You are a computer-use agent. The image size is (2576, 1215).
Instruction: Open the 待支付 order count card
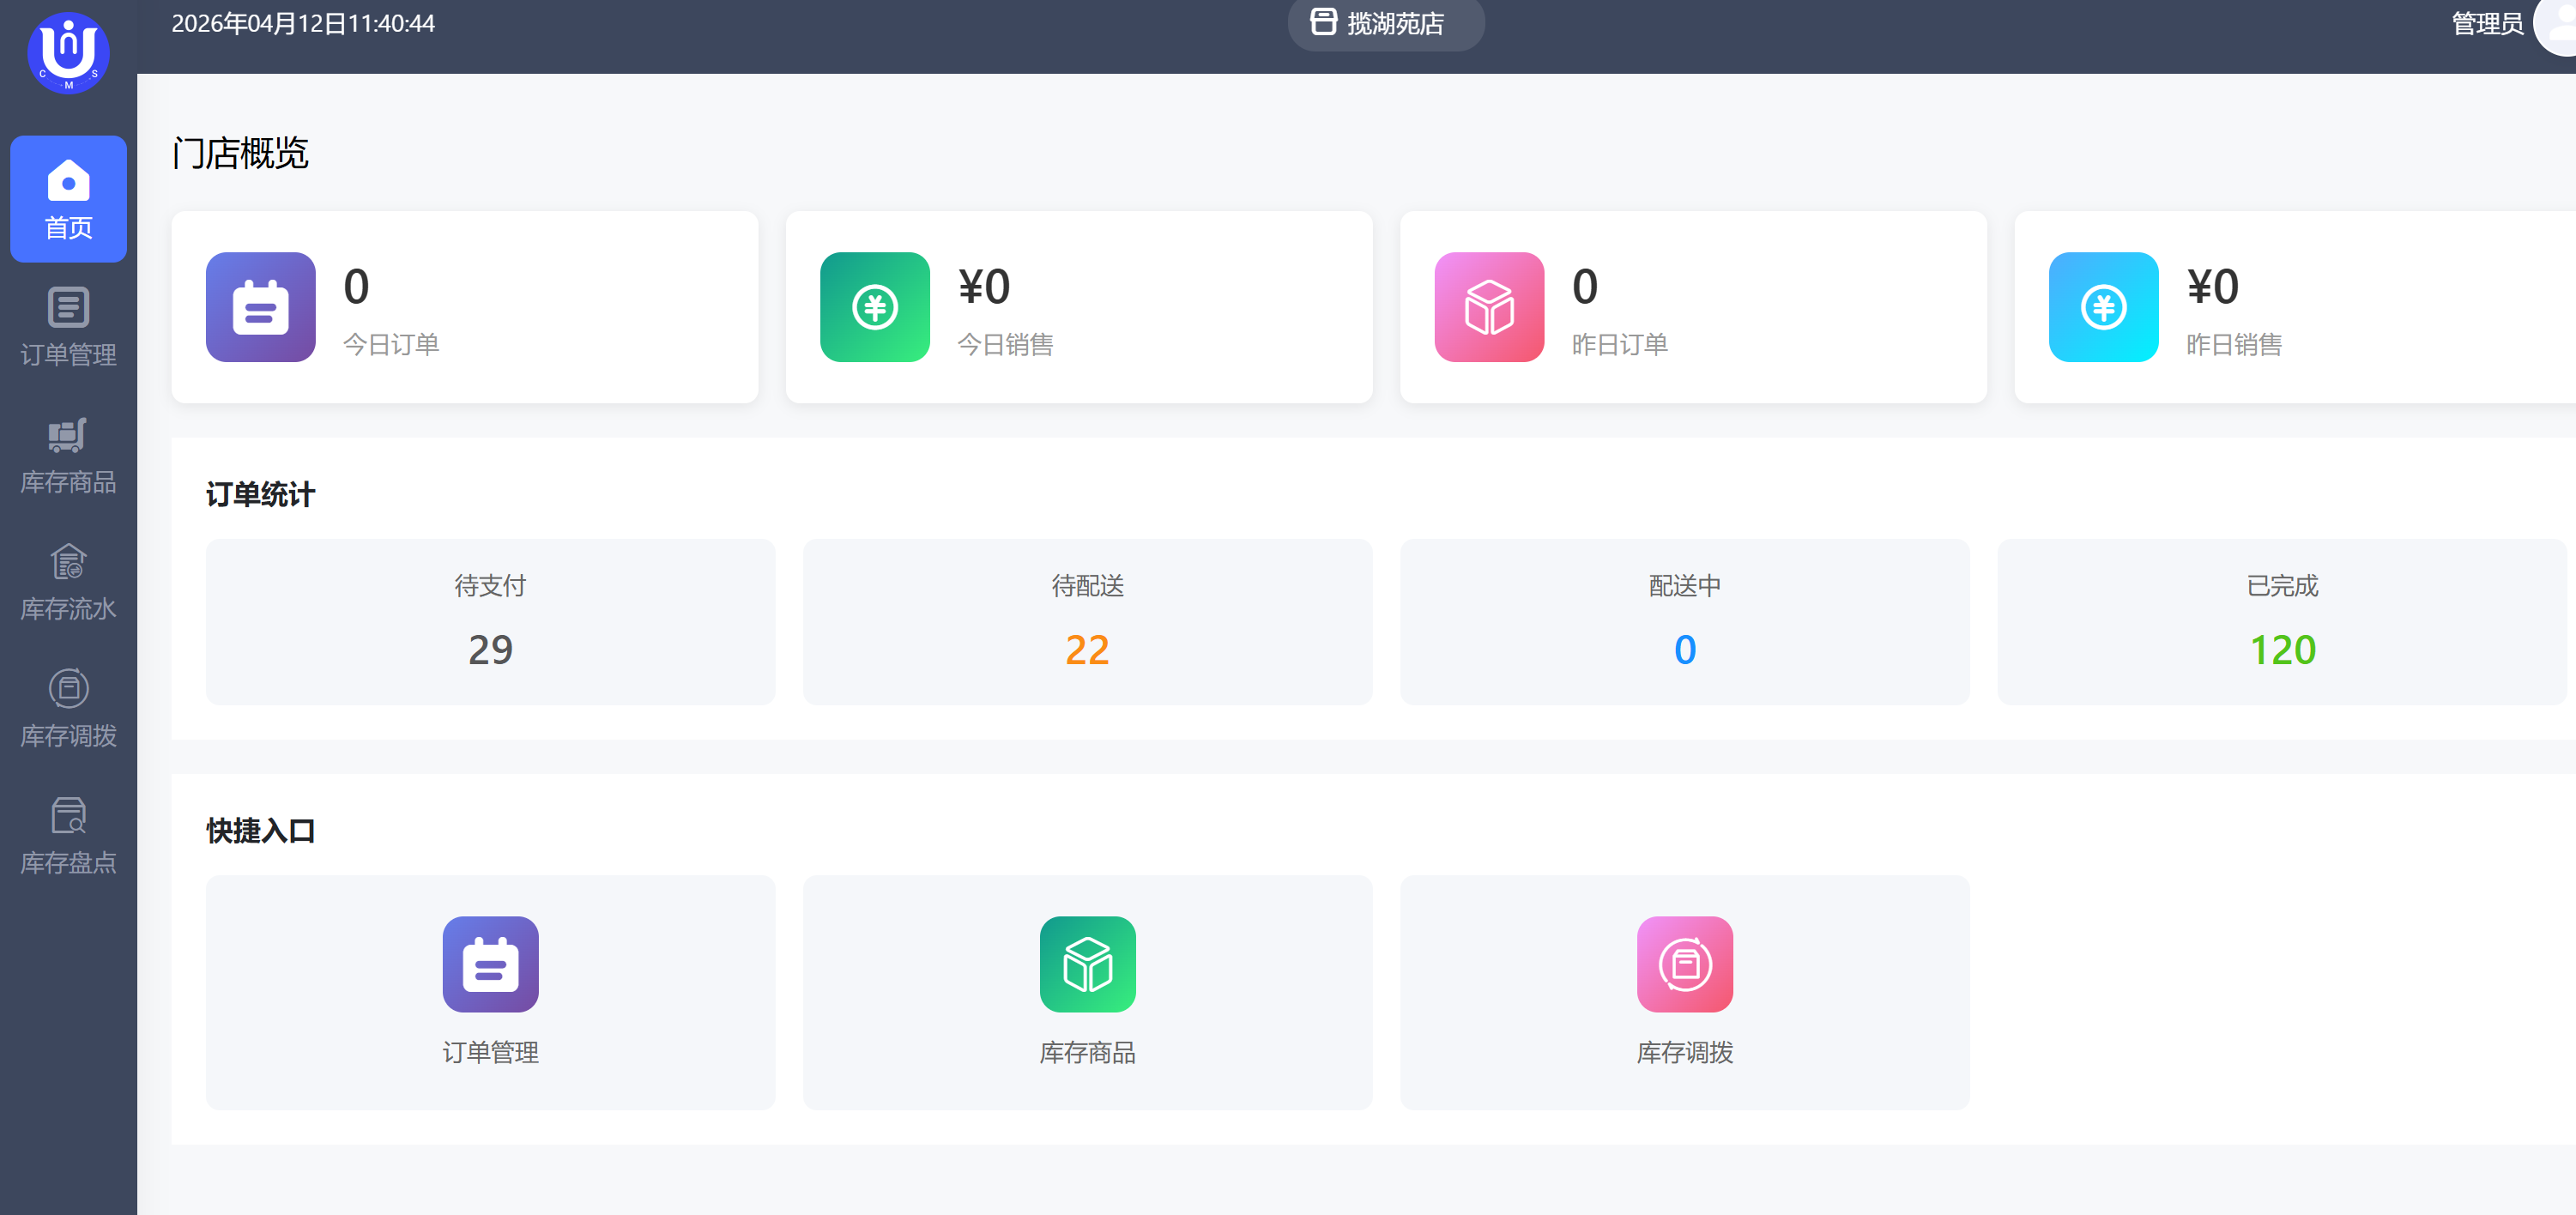(x=490, y=622)
